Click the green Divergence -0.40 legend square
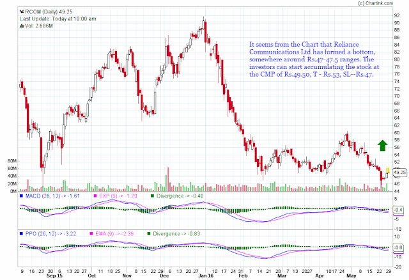Viewport: 409px width, 280px height. click(152, 196)
